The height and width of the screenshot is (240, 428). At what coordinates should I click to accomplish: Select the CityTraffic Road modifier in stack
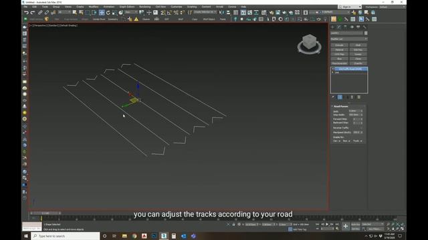pyautogui.click(x=350, y=69)
